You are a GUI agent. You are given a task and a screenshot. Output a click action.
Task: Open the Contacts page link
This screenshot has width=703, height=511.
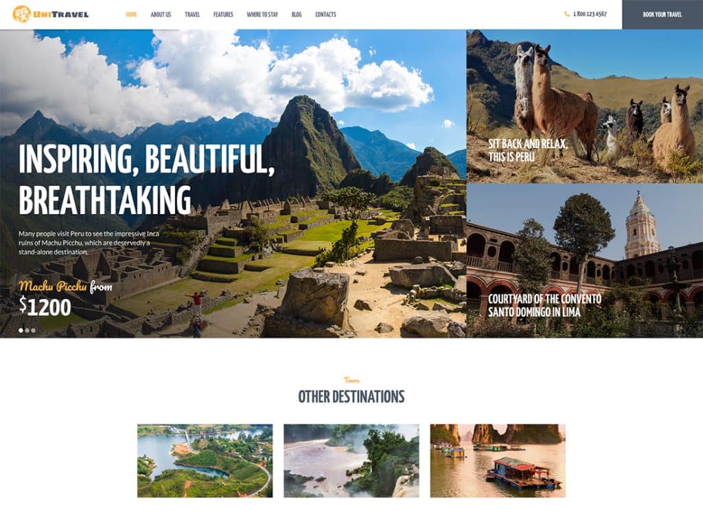tap(325, 14)
